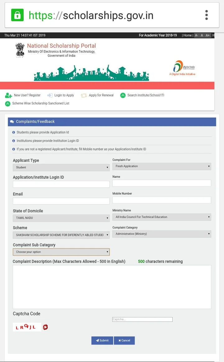Click the date text Thu Mar 21 14:07:41
The width and height of the screenshot is (224, 362).
[x=25, y=35]
